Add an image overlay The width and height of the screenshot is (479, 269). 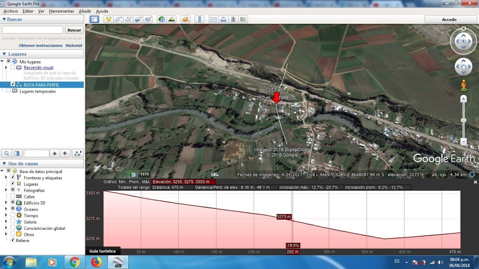(x=138, y=19)
